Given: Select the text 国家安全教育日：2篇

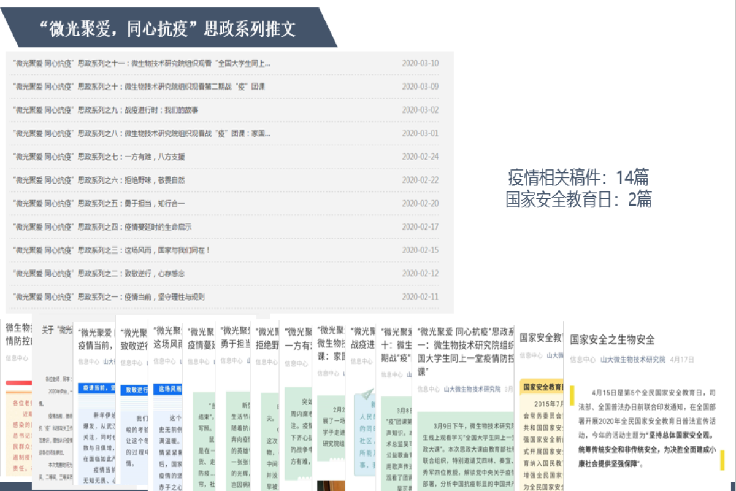Looking at the screenshot, I should click(578, 199).
